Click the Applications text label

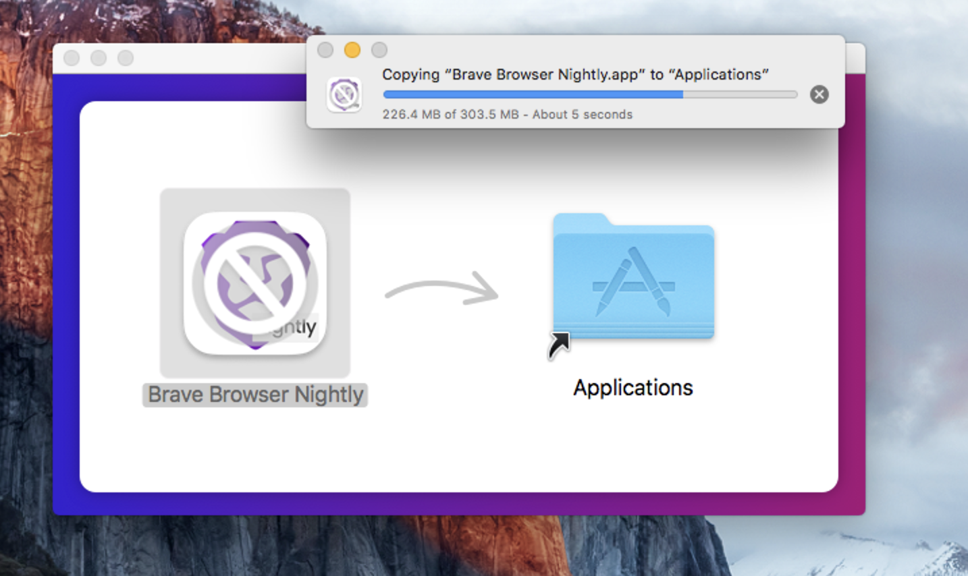pos(633,387)
